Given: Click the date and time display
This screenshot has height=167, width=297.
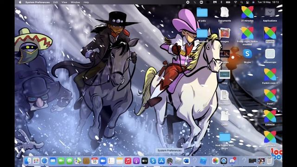Looking at the screenshot, I should 268,2.
